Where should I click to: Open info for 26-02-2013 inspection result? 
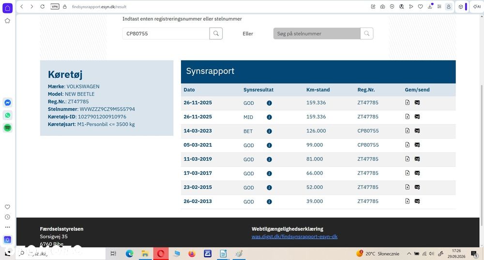tap(269, 202)
